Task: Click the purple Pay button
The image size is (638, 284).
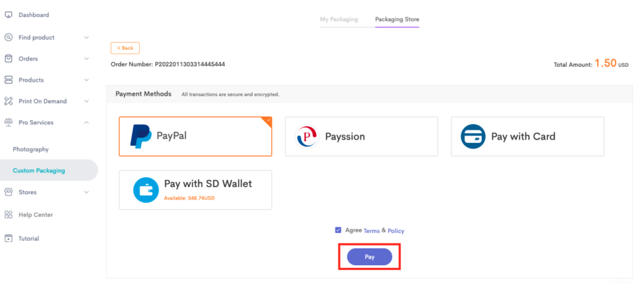Action: [370, 257]
